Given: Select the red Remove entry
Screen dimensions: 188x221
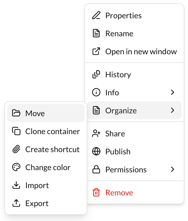Looking at the screenshot, I should click(x=134, y=192).
